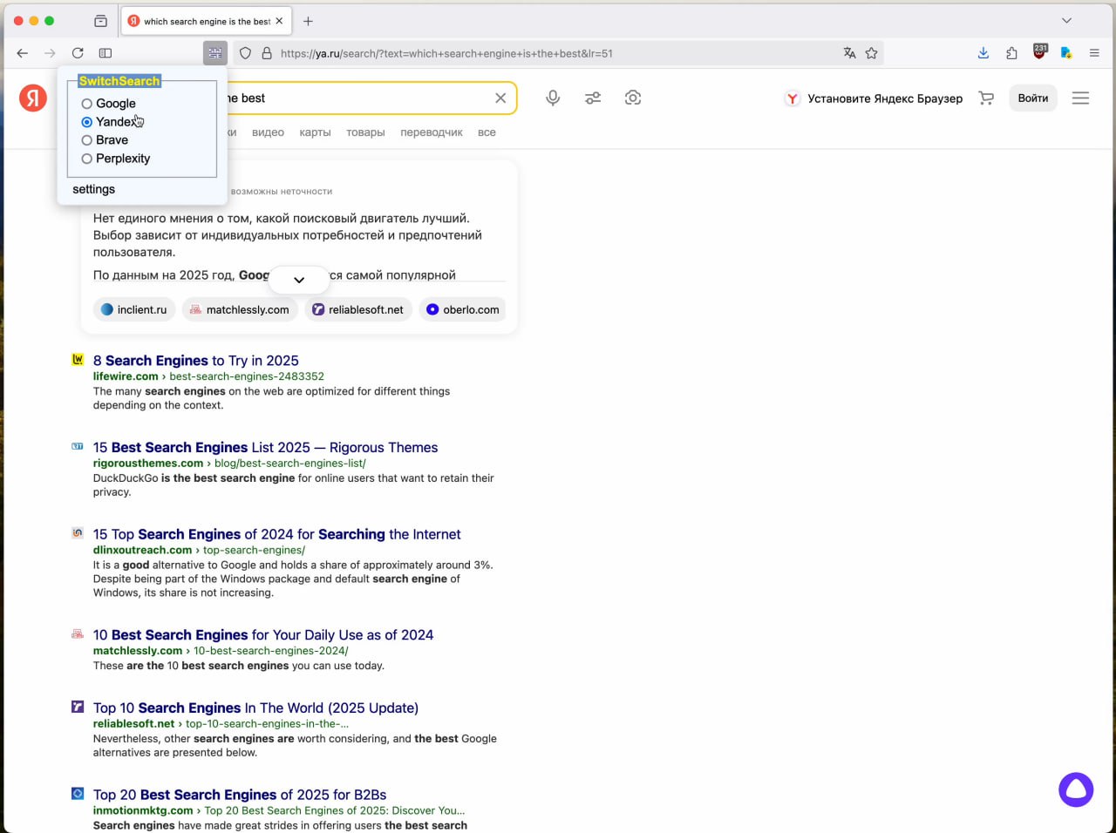Click the uBlock shield with 231 badge

[x=1039, y=51]
